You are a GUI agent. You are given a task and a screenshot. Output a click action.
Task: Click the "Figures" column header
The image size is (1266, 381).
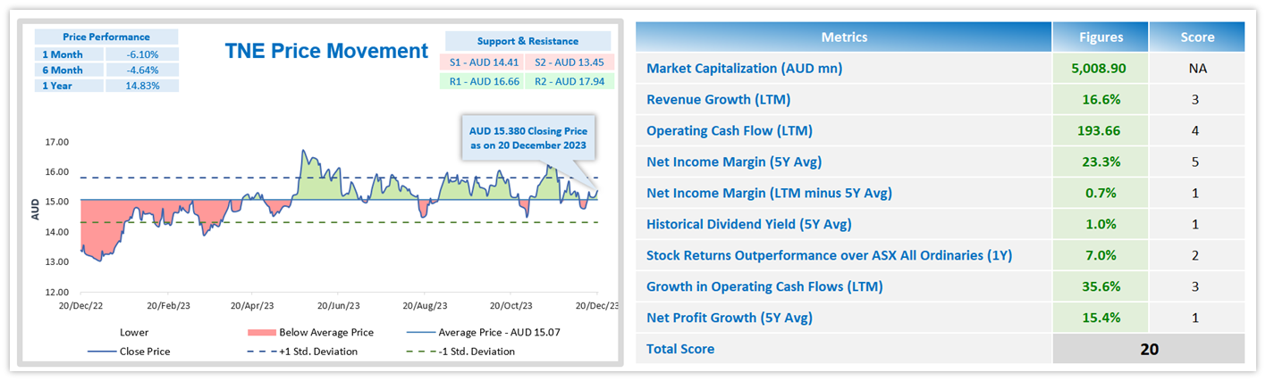1101,37
